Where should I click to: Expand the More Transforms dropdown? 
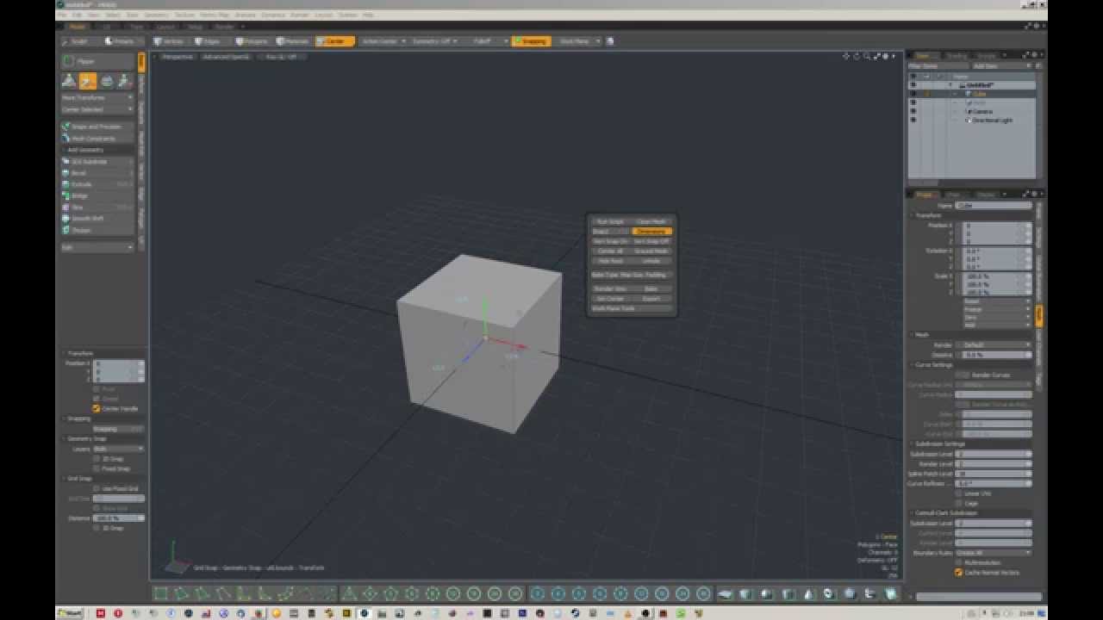click(97, 97)
